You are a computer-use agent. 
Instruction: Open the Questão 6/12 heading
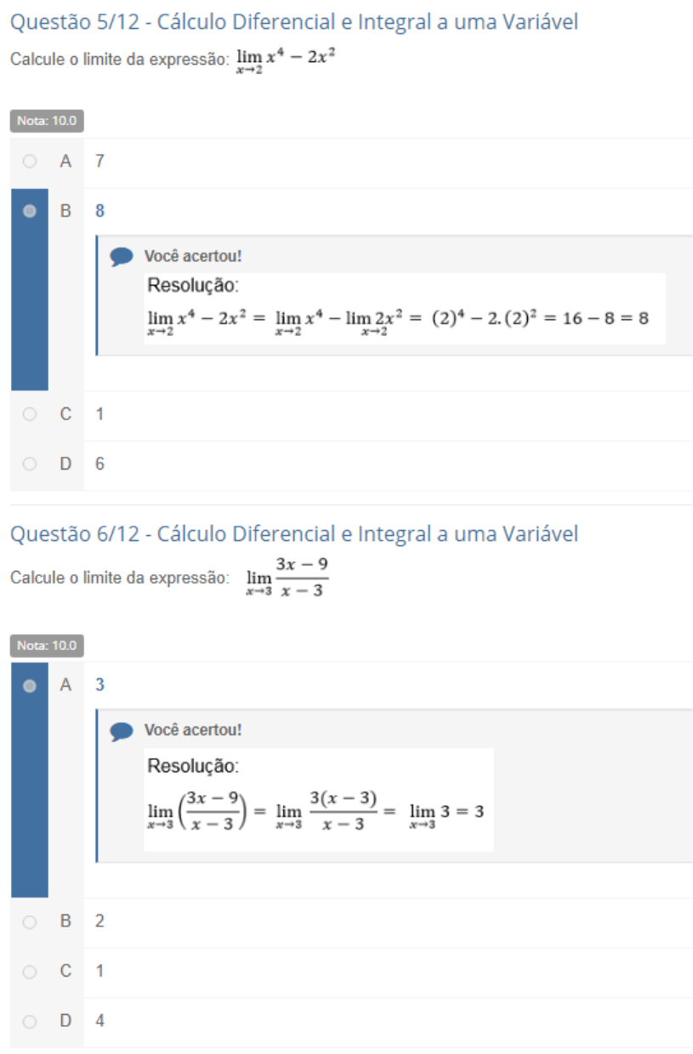pyautogui.click(x=293, y=534)
